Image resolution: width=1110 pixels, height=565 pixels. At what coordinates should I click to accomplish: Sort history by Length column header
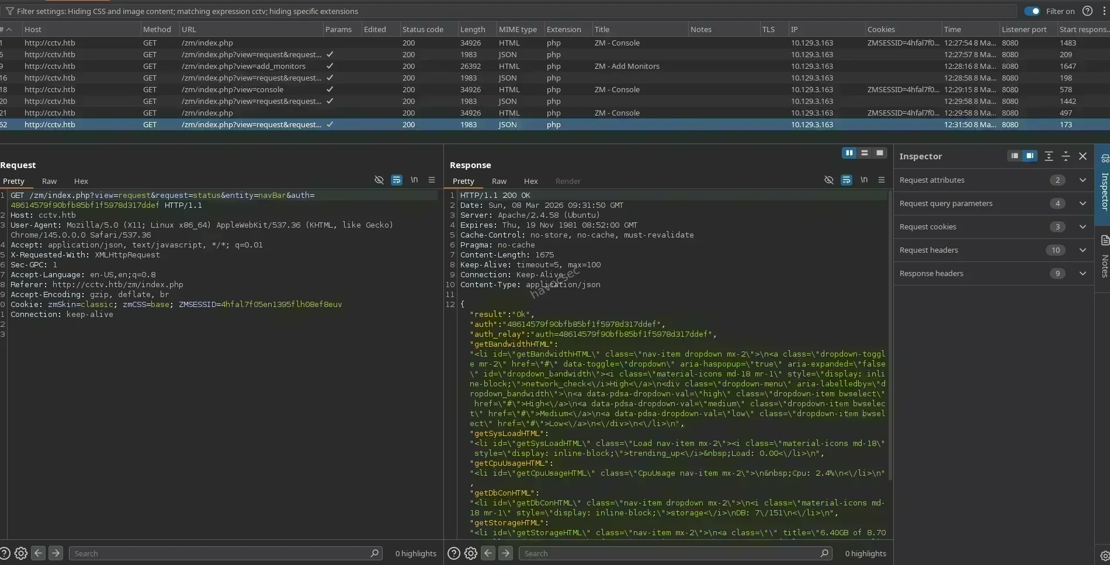(477, 29)
